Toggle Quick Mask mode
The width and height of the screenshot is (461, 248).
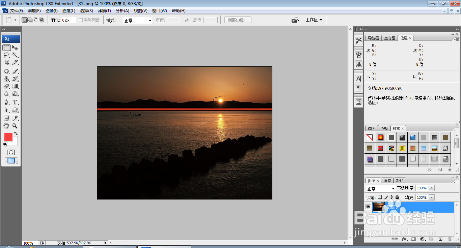click(x=11, y=152)
